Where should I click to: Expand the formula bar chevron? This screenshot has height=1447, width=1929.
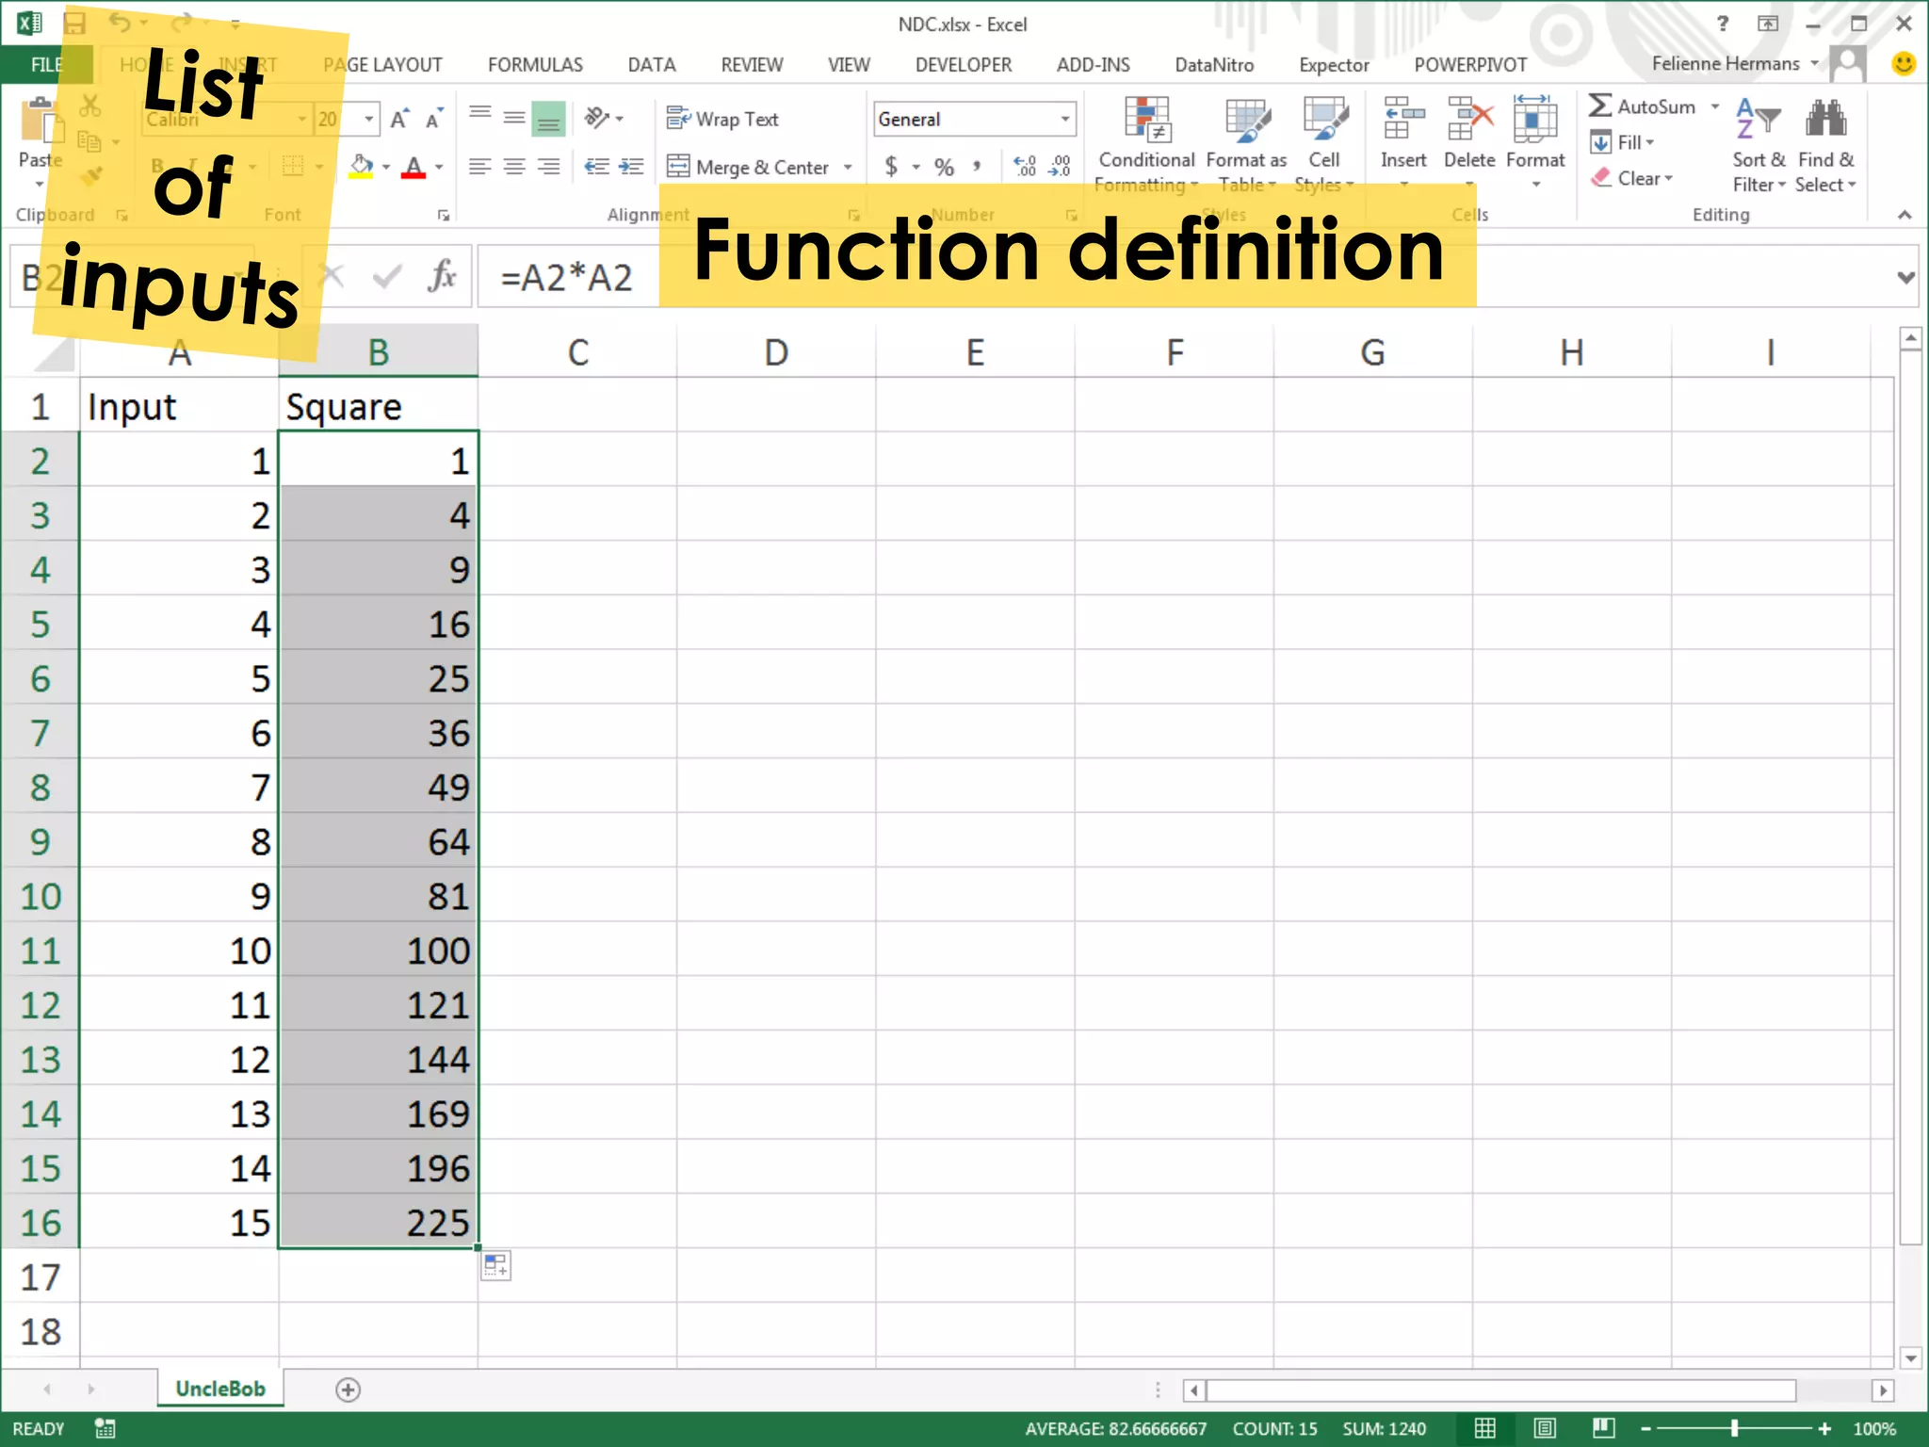click(1906, 277)
